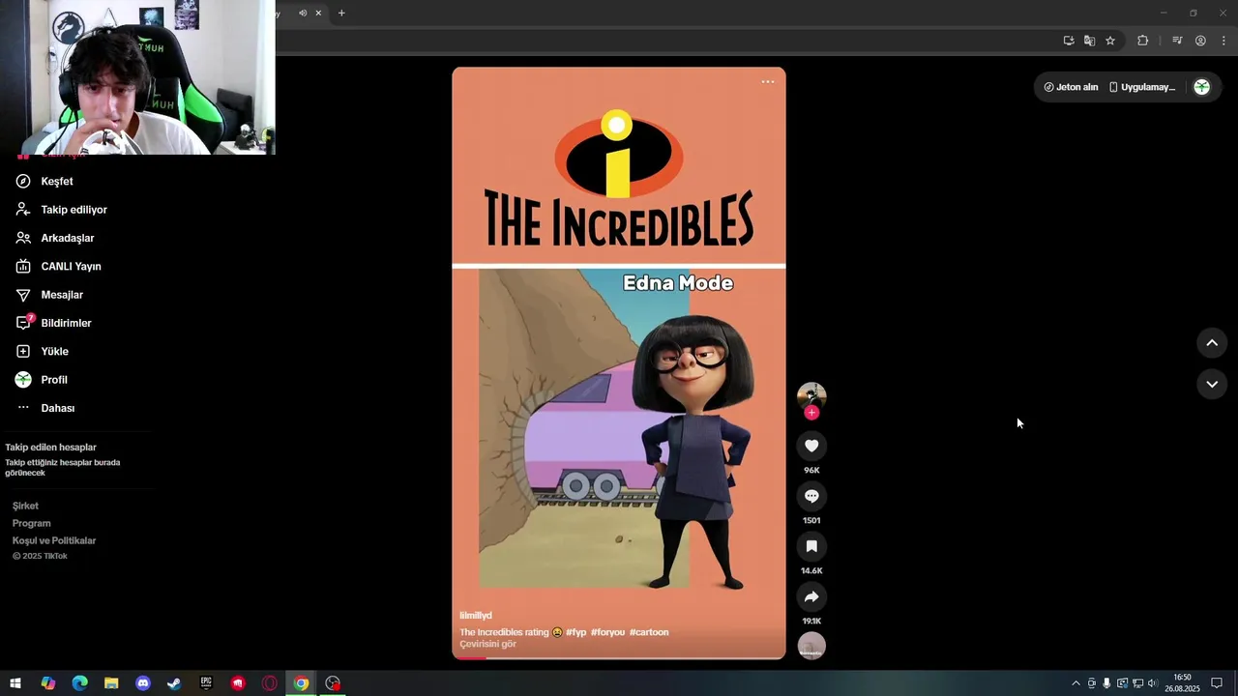Click the share arrow icon

pos(811,596)
